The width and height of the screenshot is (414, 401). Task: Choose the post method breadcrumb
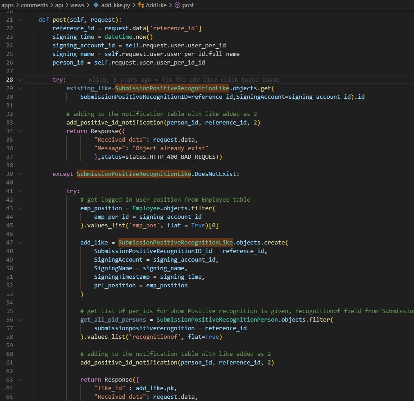[188, 5]
